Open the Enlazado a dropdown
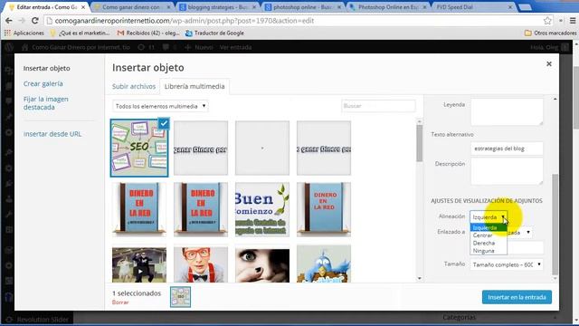The width and height of the screenshot is (579, 326). point(520,232)
